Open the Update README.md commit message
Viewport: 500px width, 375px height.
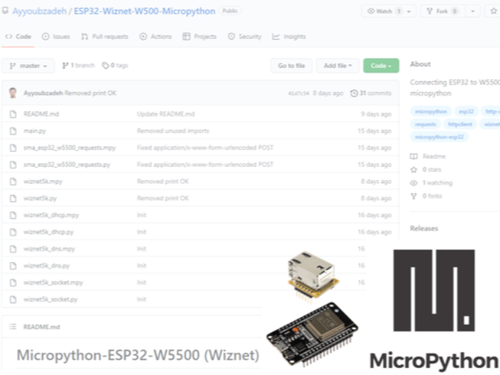click(x=166, y=114)
